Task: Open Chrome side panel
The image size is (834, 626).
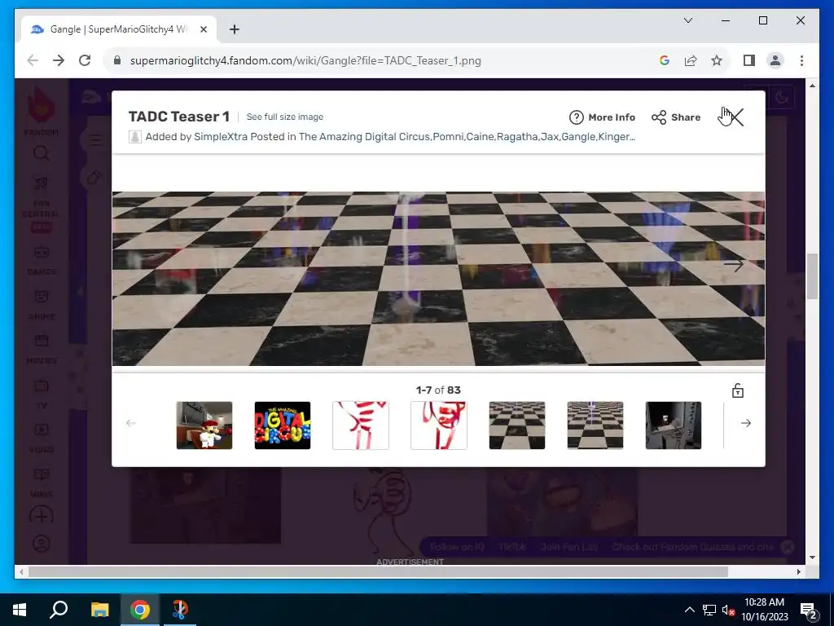Action: coord(749,60)
